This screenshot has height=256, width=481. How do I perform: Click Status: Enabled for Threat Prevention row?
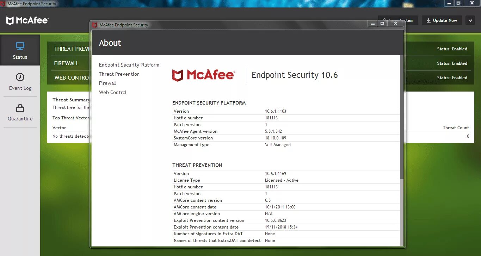tap(452, 49)
